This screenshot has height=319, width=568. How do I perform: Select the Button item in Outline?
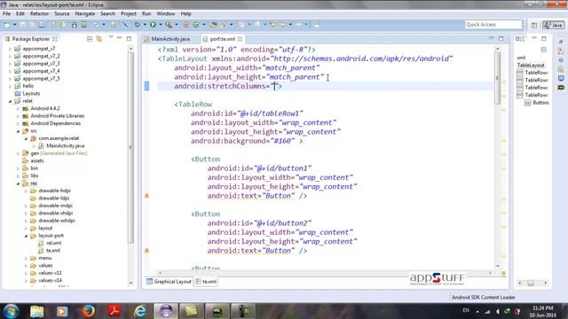(x=537, y=103)
